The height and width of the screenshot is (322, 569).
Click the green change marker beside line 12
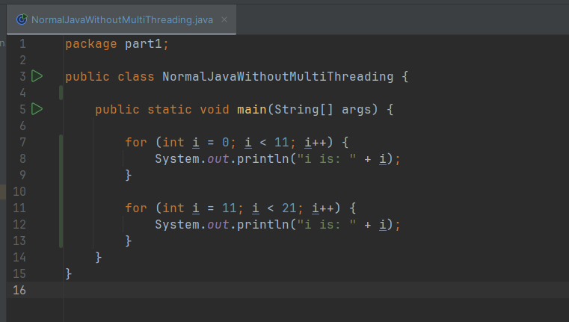[61, 224]
